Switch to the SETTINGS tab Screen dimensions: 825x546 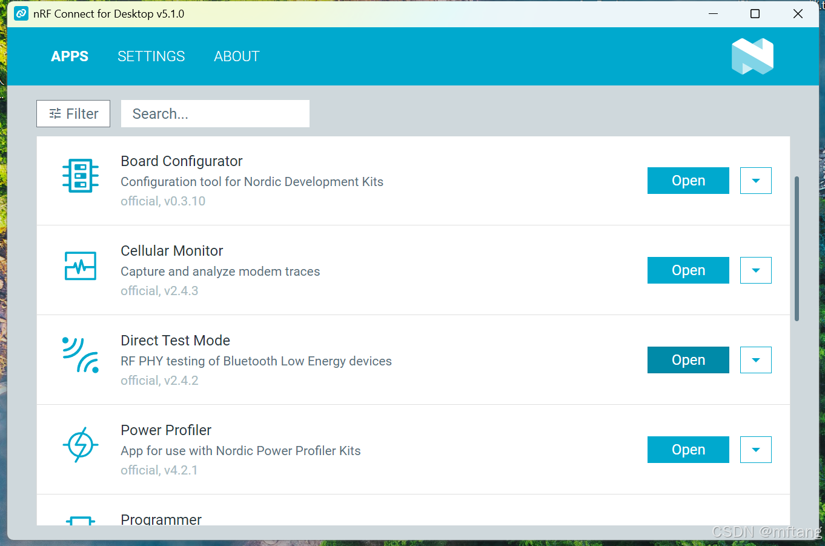[x=151, y=56]
